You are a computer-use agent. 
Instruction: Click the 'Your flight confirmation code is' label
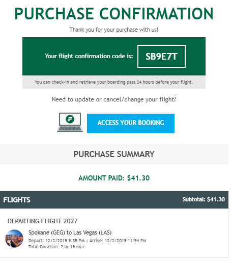tap(89, 56)
